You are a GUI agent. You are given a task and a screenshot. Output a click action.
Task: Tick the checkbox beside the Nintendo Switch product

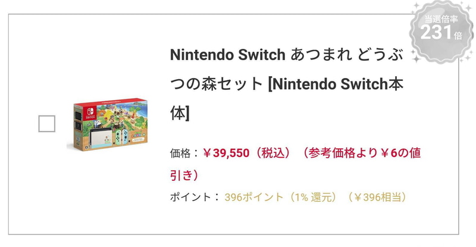46,124
